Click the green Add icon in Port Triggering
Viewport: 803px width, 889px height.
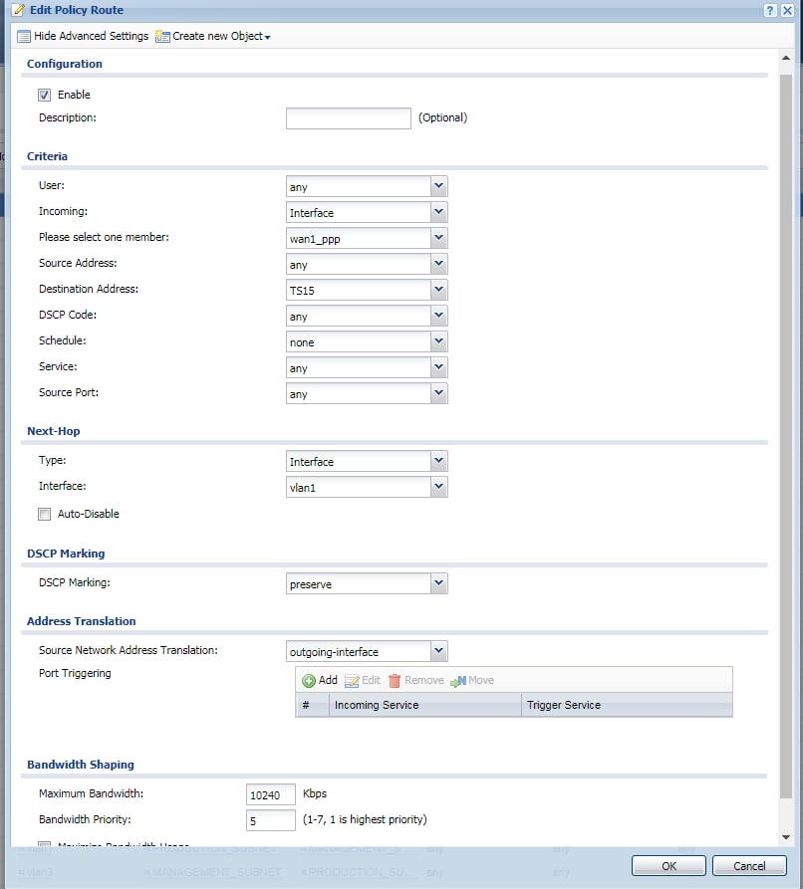click(309, 680)
